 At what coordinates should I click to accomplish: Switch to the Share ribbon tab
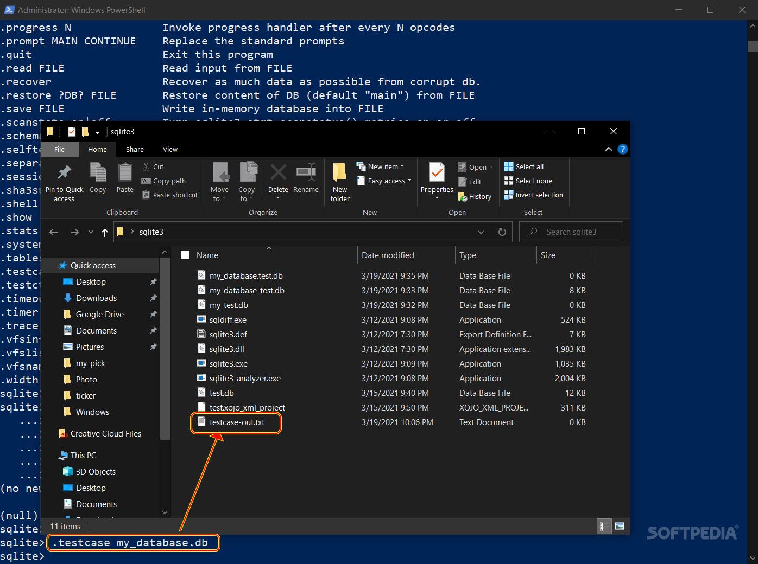pos(135,150)
